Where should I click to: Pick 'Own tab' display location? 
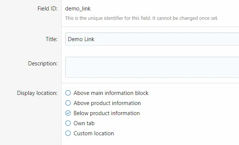68,123
